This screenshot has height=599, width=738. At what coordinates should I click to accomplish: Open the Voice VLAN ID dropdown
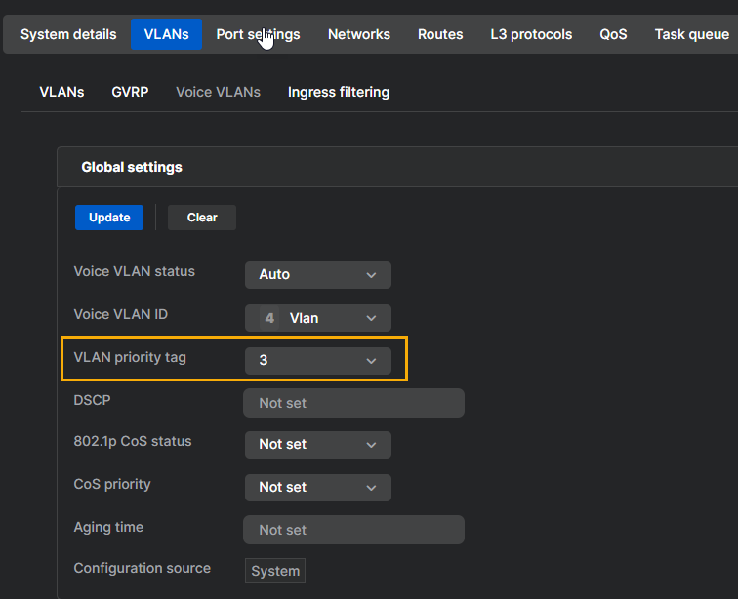(317, 318)
